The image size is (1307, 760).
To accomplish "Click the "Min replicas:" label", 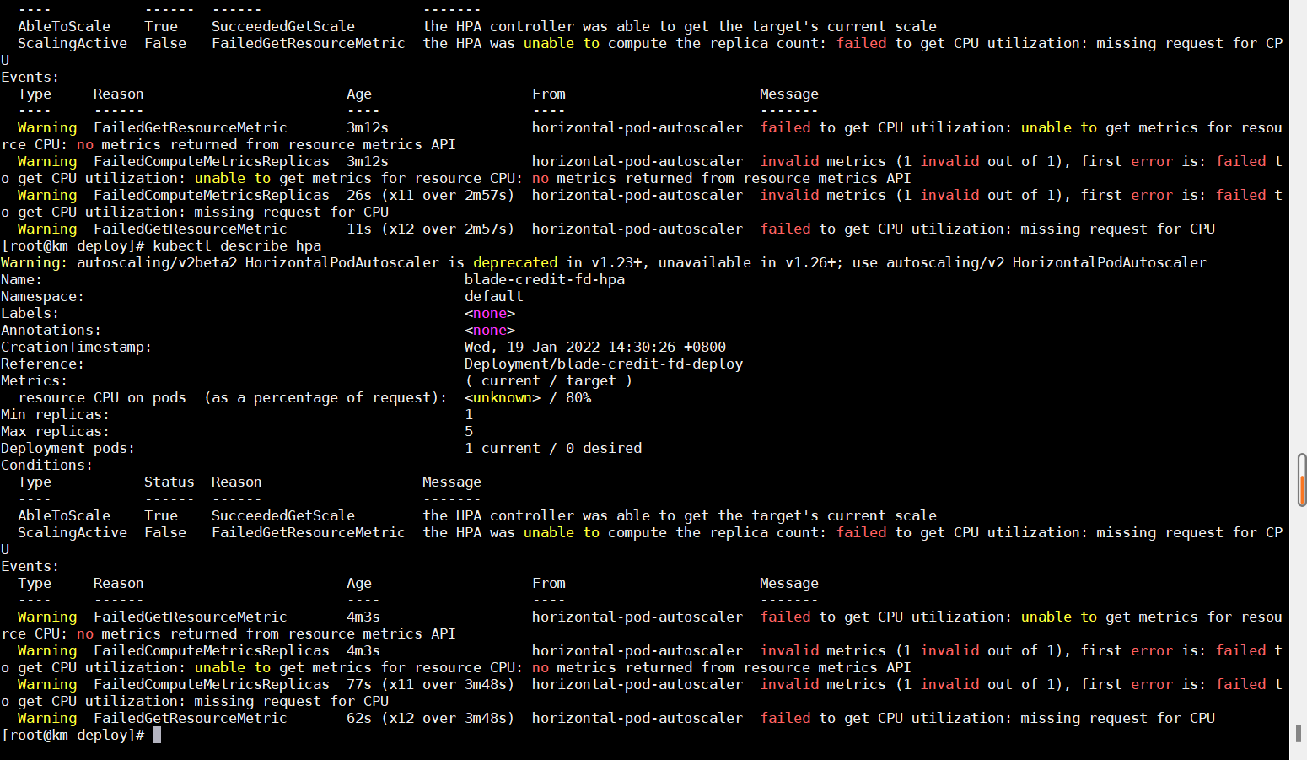I will pos(56,414).
